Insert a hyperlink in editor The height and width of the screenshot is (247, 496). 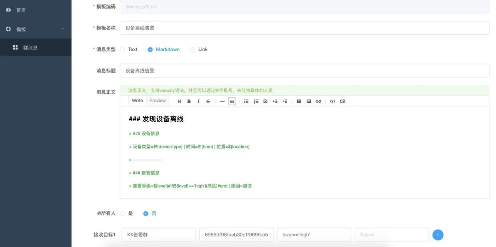pos(318,101)
